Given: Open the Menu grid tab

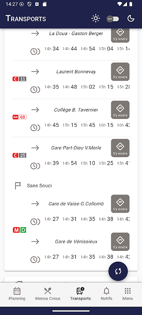Looking at the screenshot, I should tap(128, 294).
